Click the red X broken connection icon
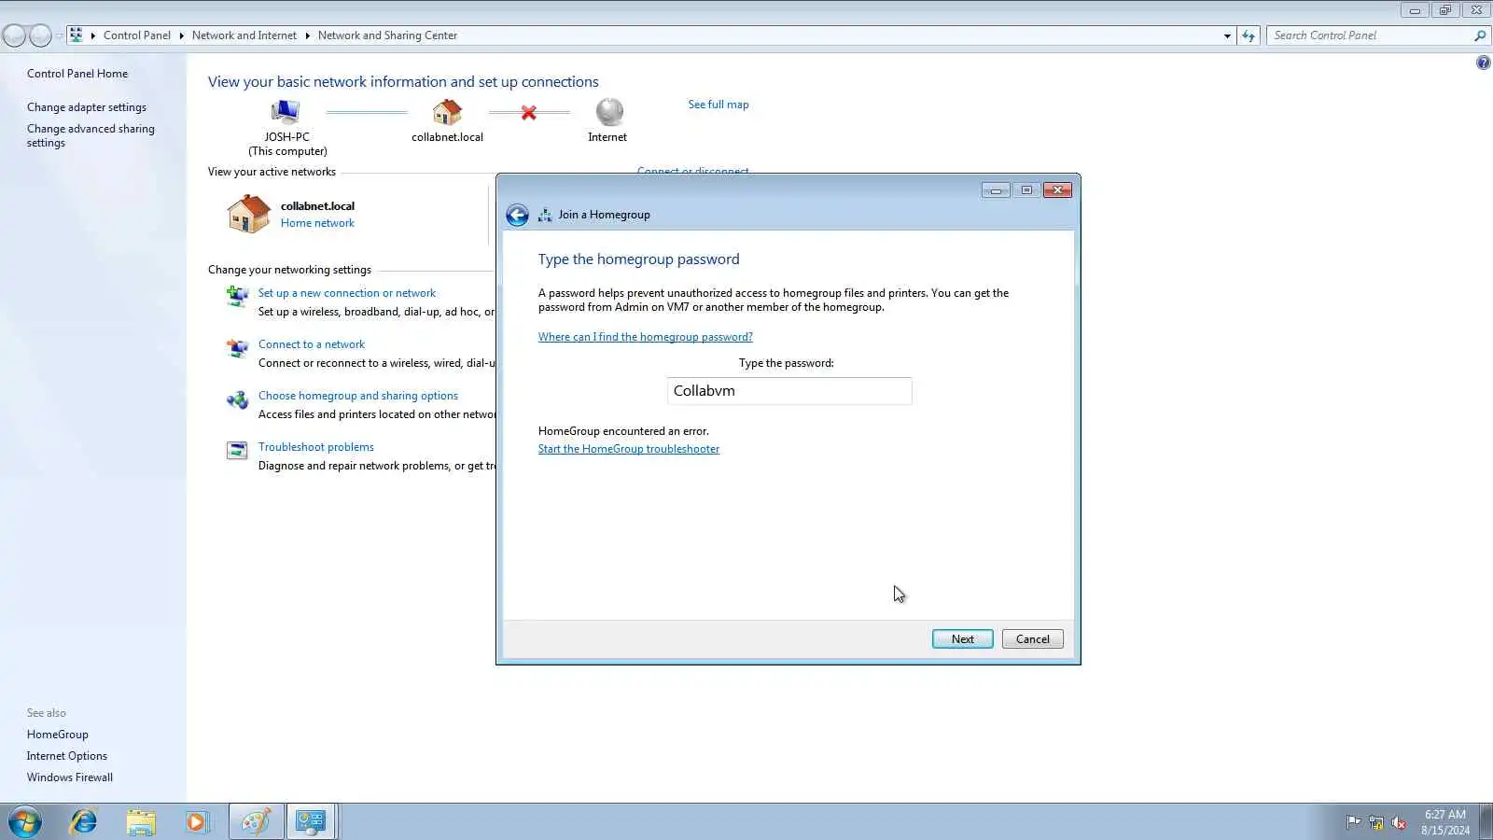The image size is (1493, 840). tap(529, 113)
